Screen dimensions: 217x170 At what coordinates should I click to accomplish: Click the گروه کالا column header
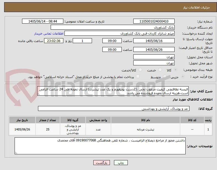pyautogui.click(x=73, y=120)
